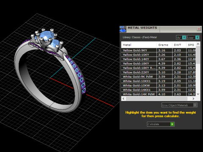Select the "White Gold:10KX1" row
Image resolution: width=203 pixels, height=152 pixels.
(x=159, y=81)
